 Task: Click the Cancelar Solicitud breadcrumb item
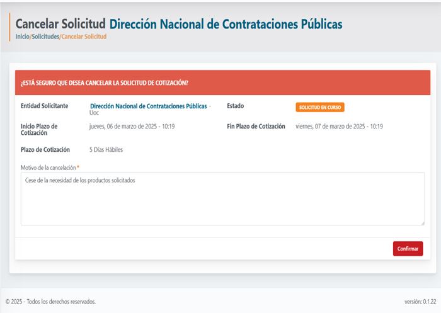(x=84, y=37)
